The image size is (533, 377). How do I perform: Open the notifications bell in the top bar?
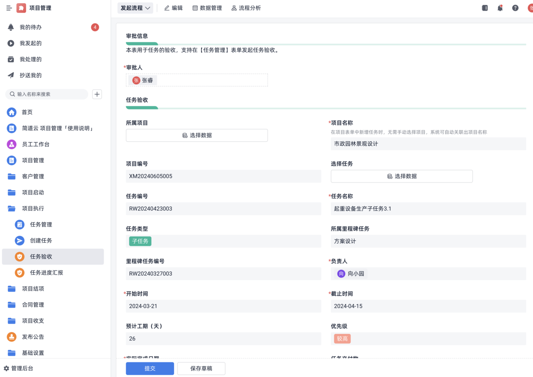tap(500, 8)
